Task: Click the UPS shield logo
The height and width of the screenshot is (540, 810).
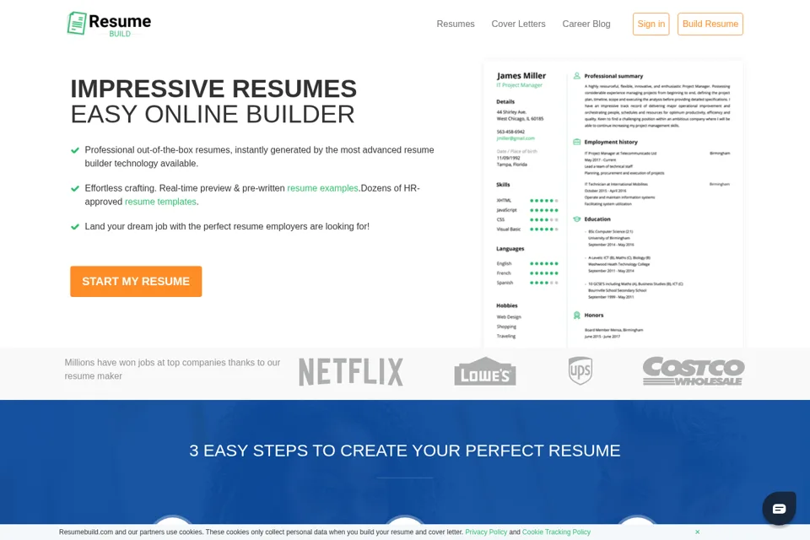Action: 580,370
